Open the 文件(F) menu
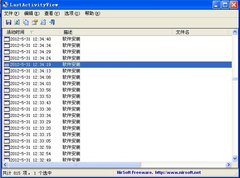This screenshot has width=240, height=178. (12, 13)
